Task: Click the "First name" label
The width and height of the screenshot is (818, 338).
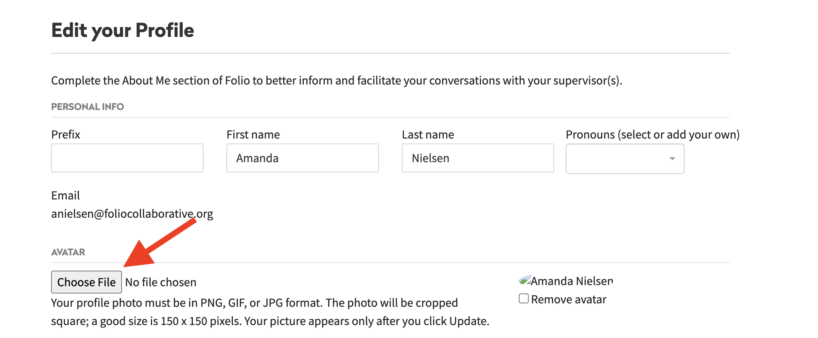Action: coord(253,135)
